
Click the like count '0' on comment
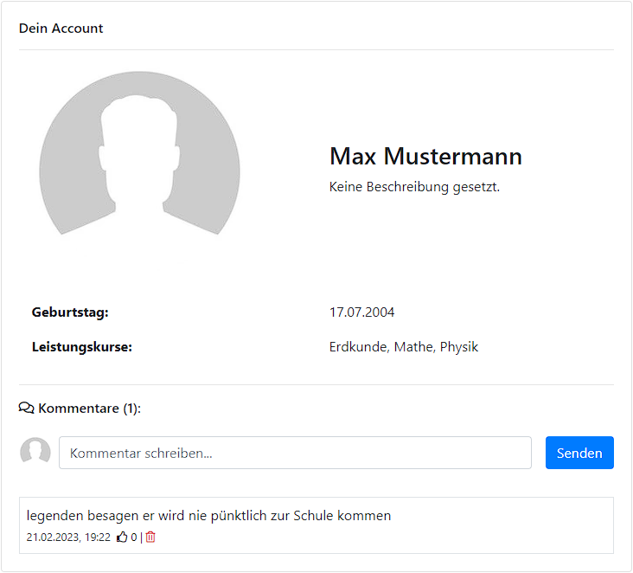(x=134, y=537)
